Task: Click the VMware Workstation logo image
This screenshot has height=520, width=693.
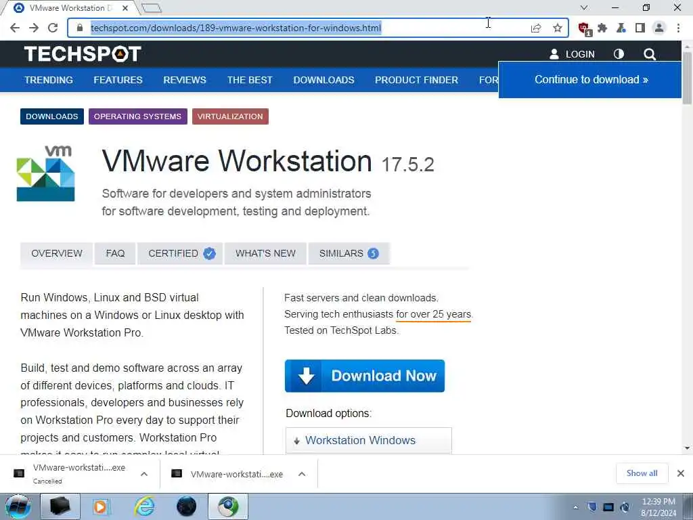Action: (x=46, y=173)
